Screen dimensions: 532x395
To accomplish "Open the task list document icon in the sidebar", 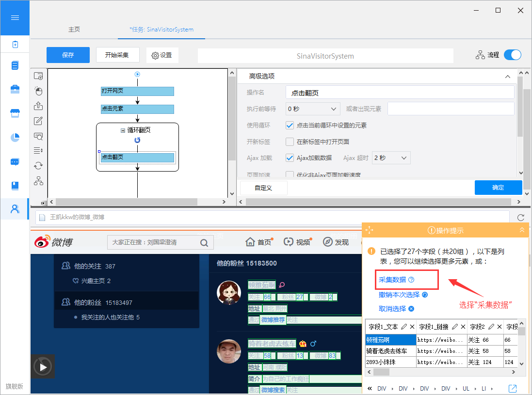I will tap(15, 65).
